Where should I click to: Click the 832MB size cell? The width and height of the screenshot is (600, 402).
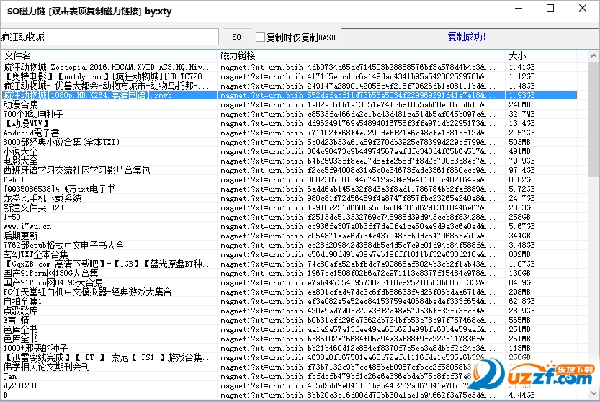click(x=519, y=254)
